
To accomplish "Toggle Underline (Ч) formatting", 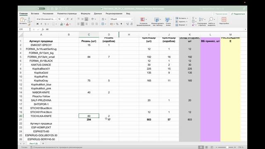I will 45,24.
